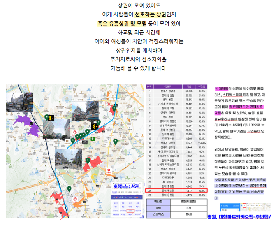Click the pink-highlighted 범계역쪽 text

pos(222,89)
